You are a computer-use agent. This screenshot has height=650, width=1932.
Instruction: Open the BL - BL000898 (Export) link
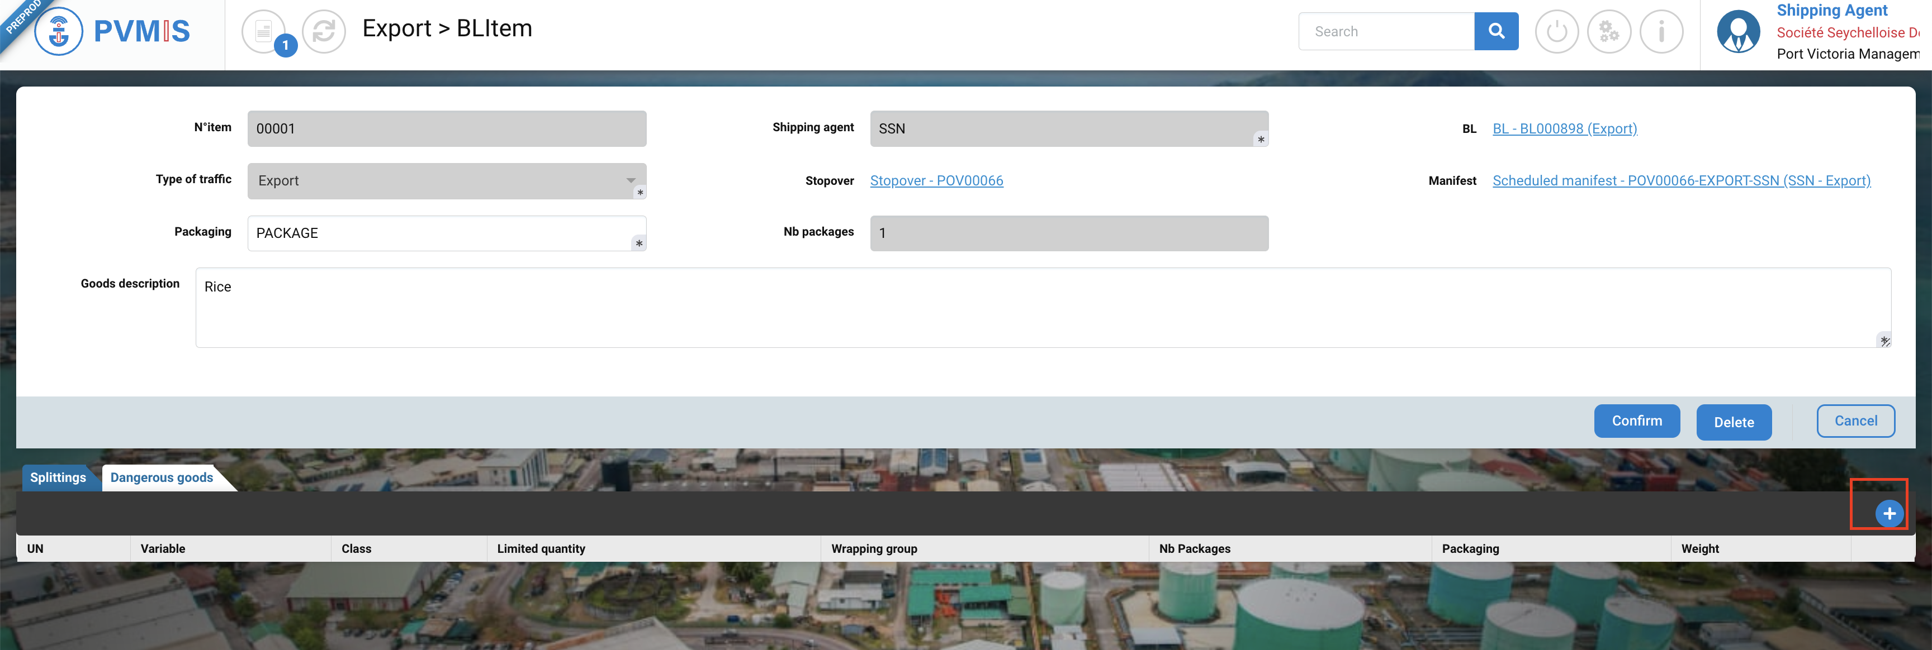(1564, 129)
